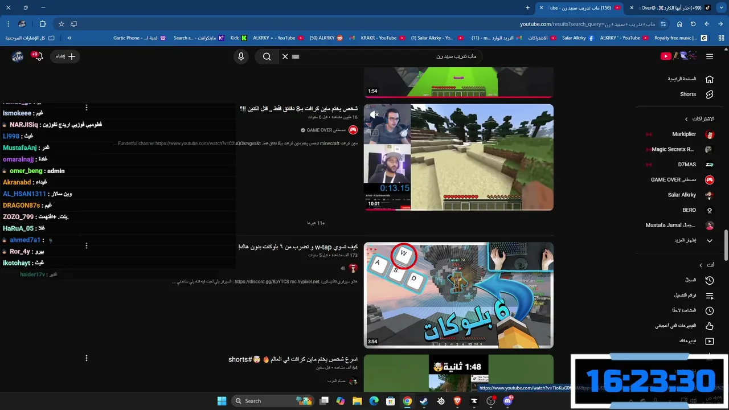Image resolution: width=729 pixels, height=410 pixels.
Task: Open Discord from the taskbar
Action: click(507, 401)
